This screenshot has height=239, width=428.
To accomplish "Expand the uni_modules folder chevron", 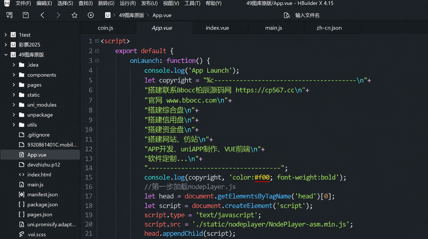I will click(14, 105).
